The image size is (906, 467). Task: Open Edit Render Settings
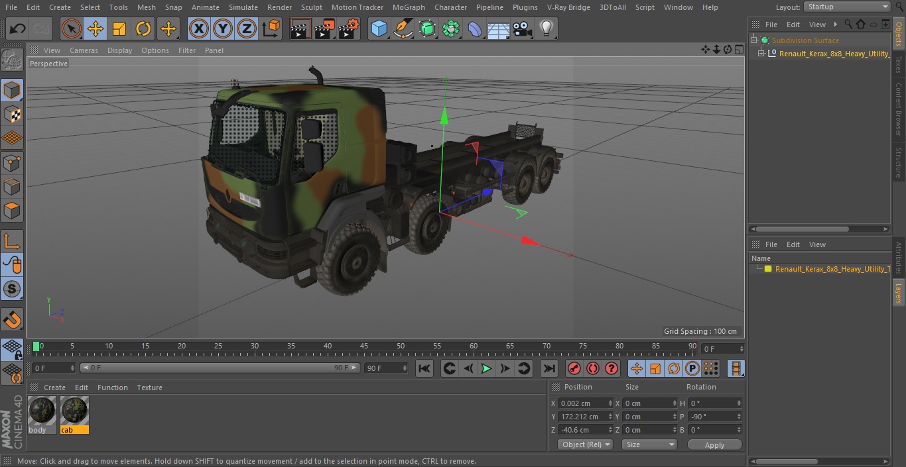coord(349,28)
